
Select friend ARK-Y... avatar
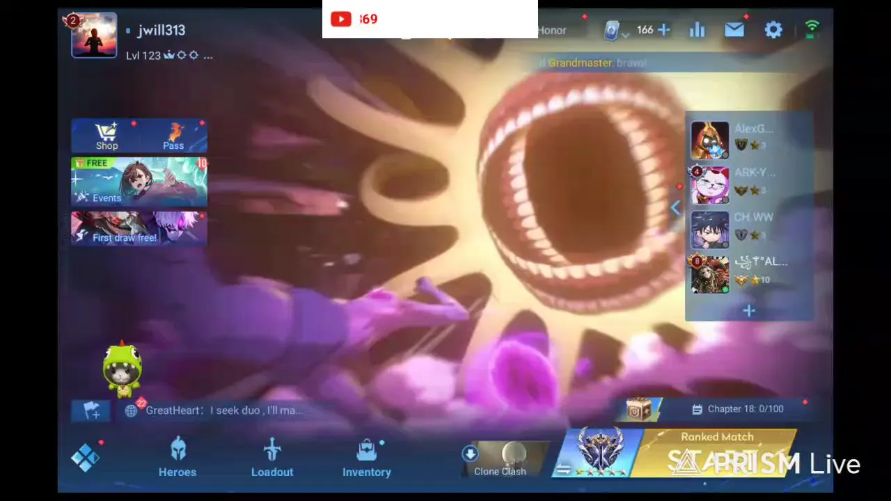click(710, 184)
